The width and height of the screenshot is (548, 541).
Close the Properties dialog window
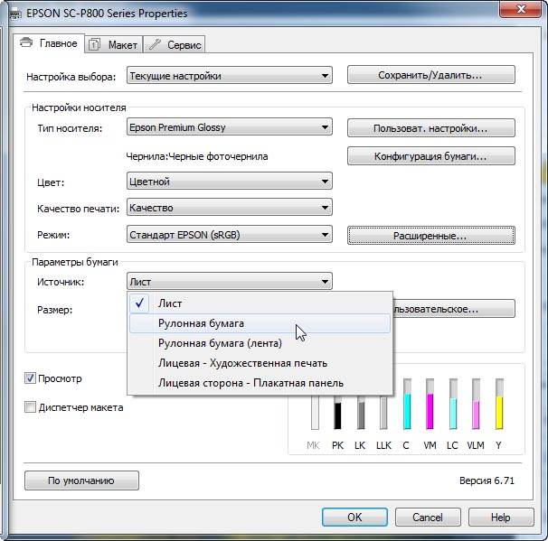(x=521, y=9)
